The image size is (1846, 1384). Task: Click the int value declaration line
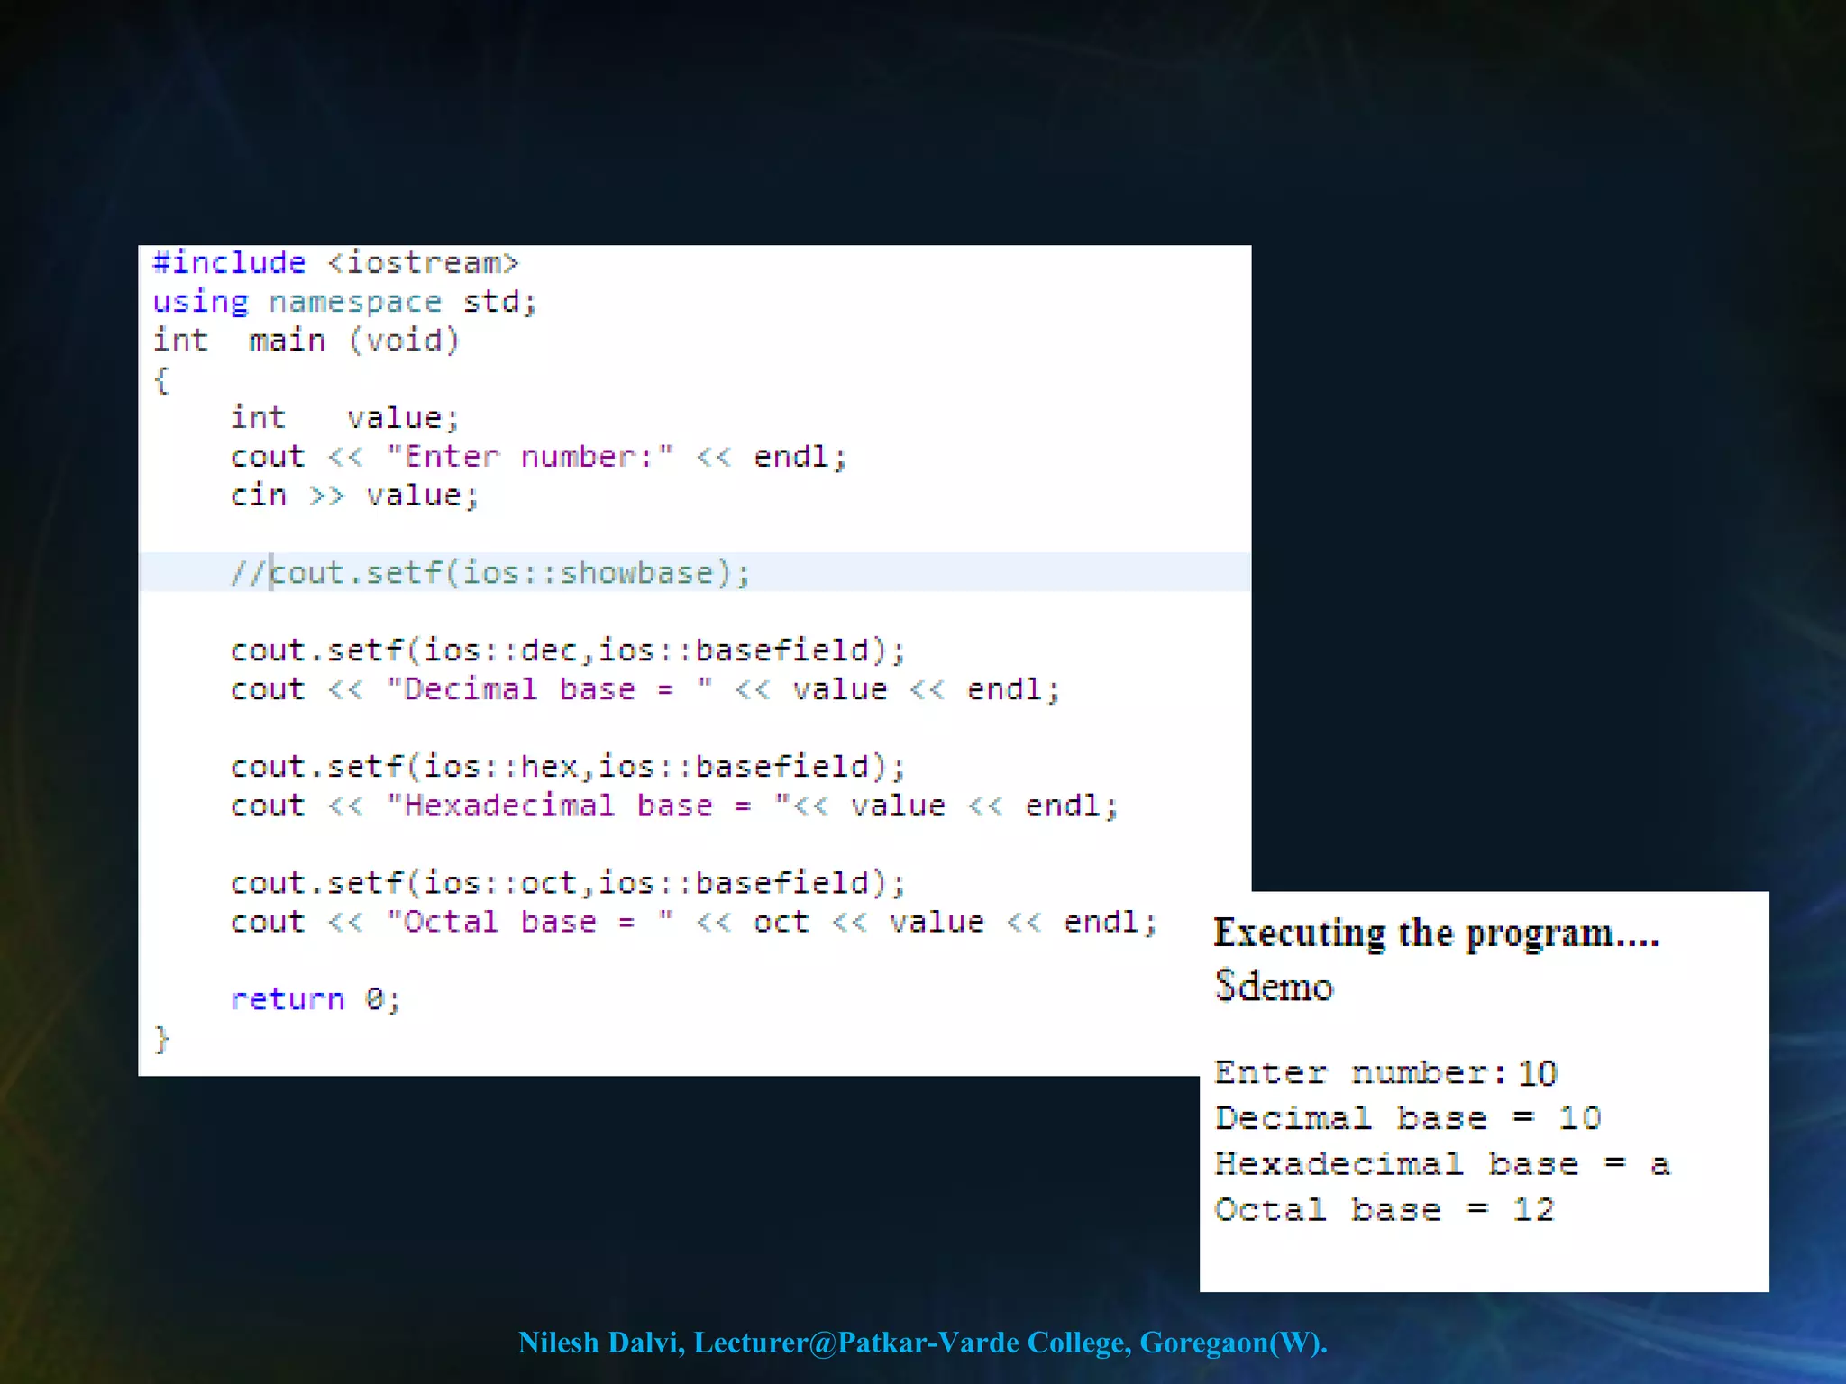[x=344, y=417]
